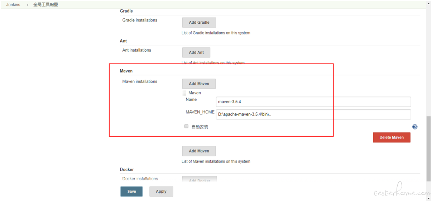Click the Gradle section heading
This screenshot has height=202, width=432.
(126, 11)
